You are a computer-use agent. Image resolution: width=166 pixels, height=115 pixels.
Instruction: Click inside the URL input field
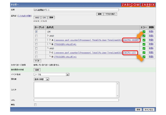pyautogui.click(x=76, y=100)
